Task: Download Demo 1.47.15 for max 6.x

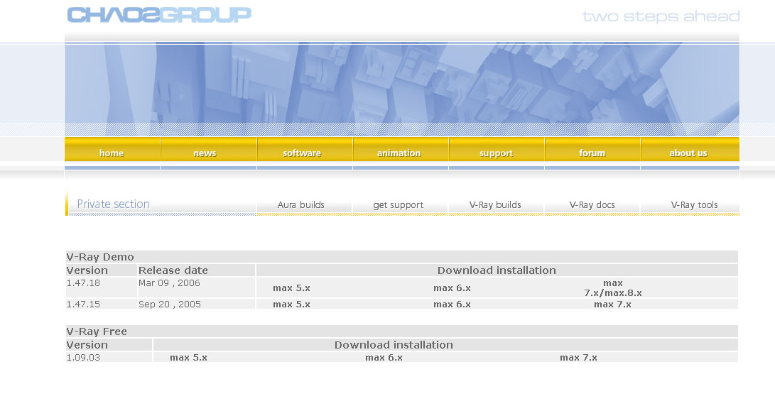Action: [x=452, y=304]
